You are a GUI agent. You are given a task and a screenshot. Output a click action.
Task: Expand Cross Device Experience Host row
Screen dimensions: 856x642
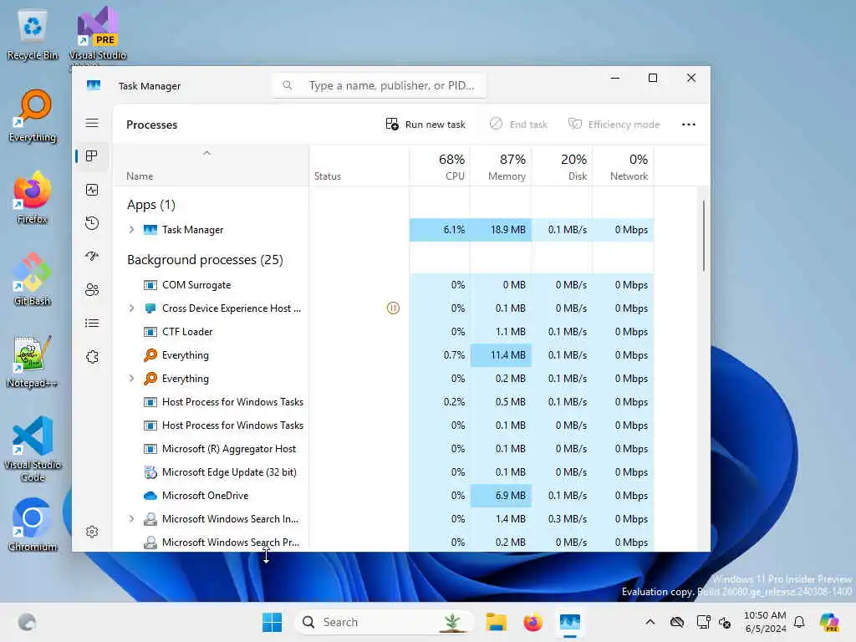pyautogui.click(x=131, y=308)
